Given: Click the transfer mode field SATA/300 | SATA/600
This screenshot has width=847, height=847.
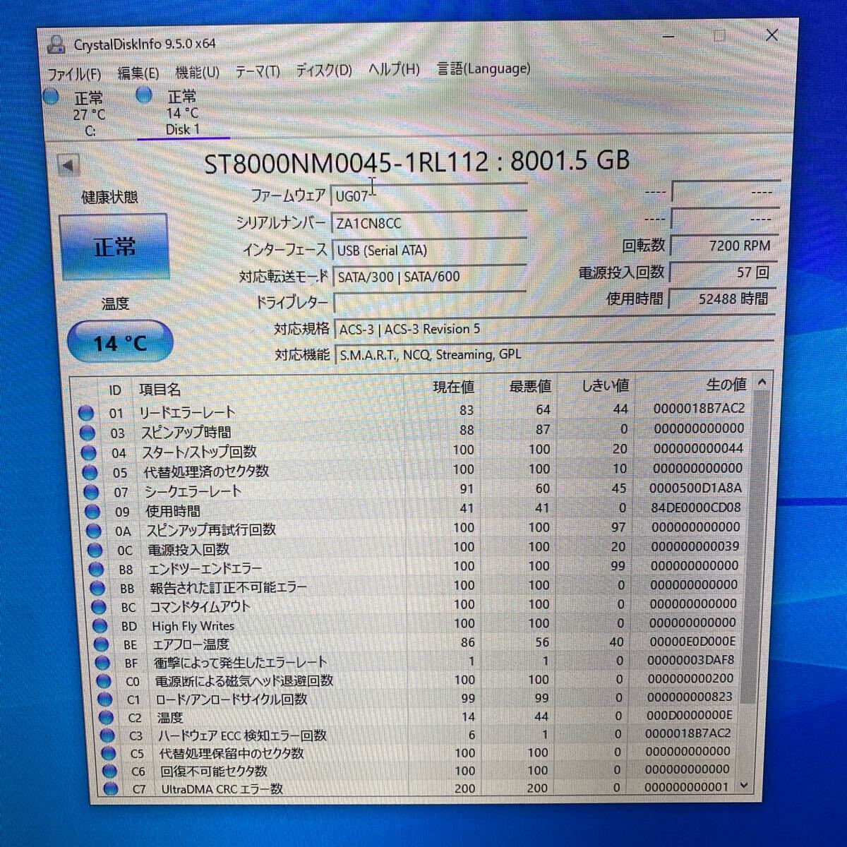Looking at the screenshot, I should pos(430,277).
